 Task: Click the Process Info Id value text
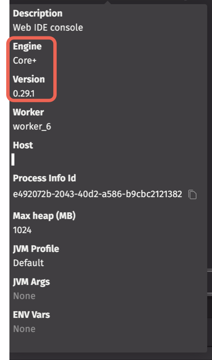[x=97, y=194]
